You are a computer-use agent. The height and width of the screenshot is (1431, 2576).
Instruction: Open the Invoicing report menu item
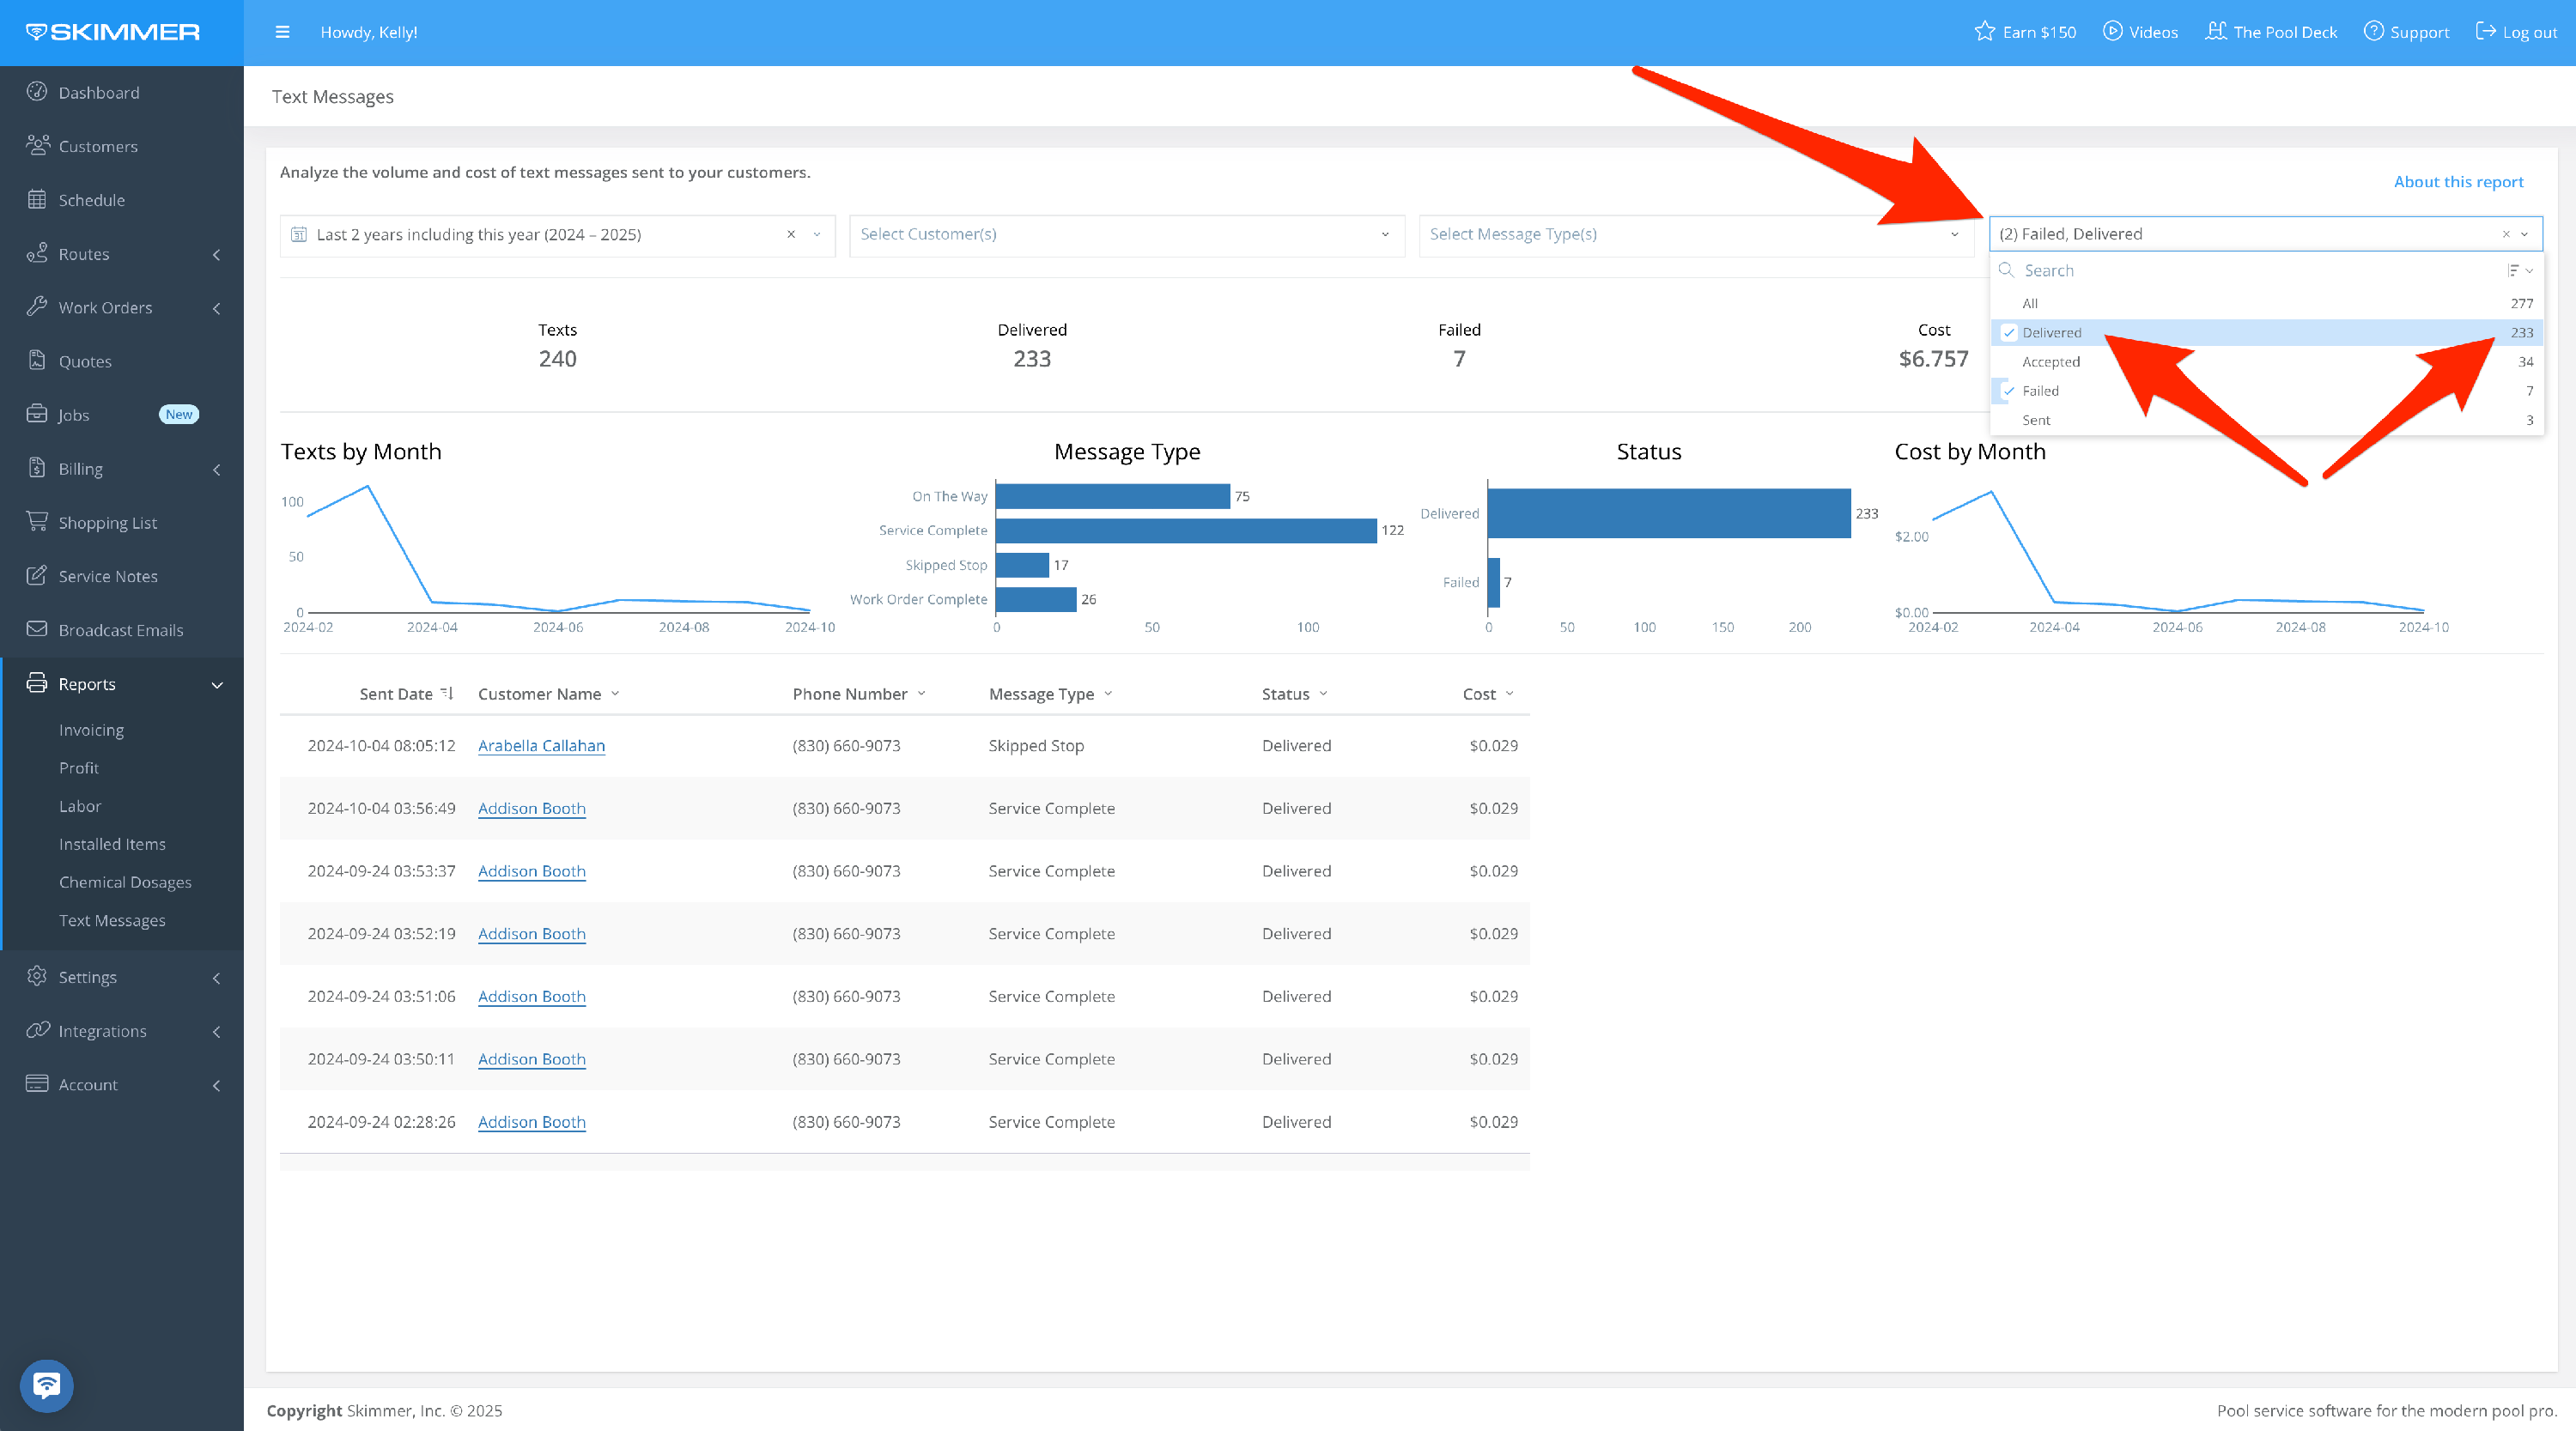pos(91,730)
